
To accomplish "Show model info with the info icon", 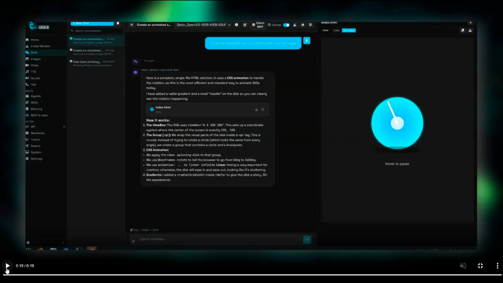I will click(237, 25).
